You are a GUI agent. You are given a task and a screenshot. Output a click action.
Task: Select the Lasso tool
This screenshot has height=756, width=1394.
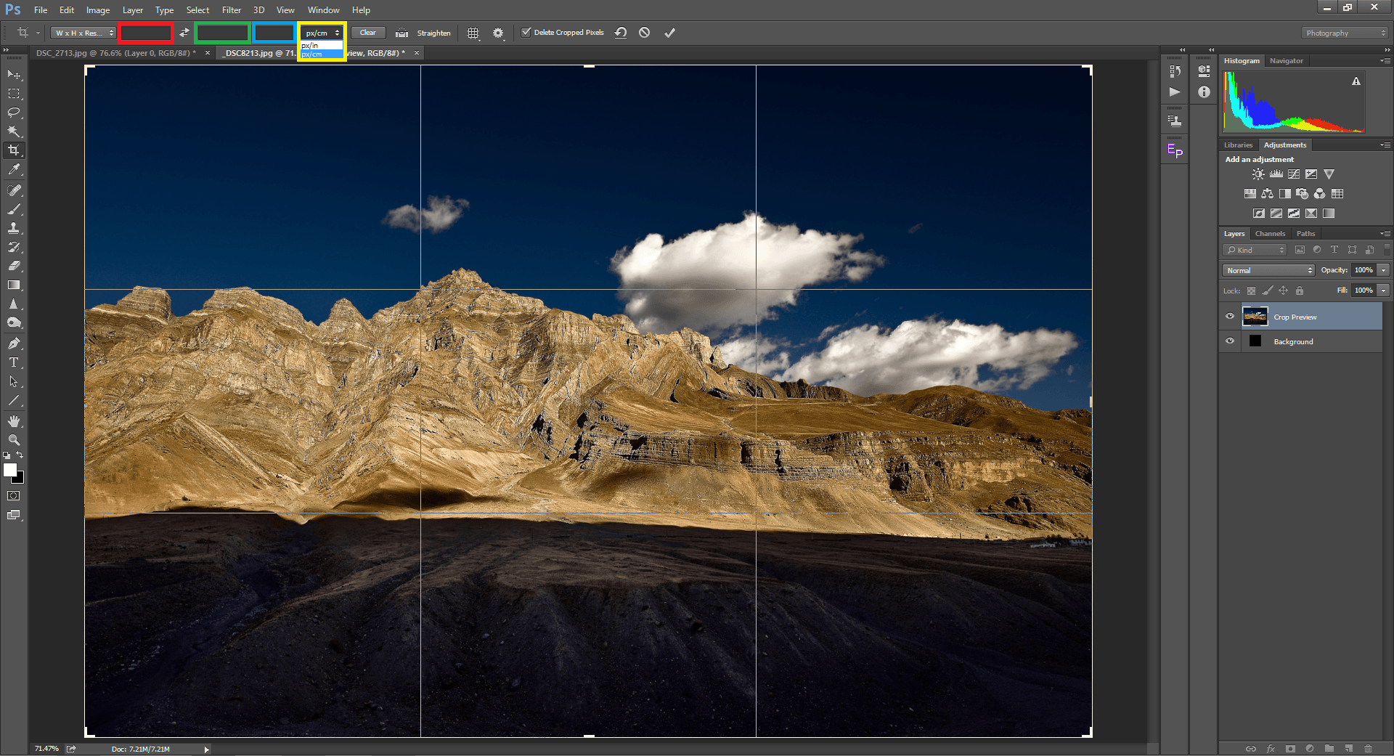click(14, 113)
